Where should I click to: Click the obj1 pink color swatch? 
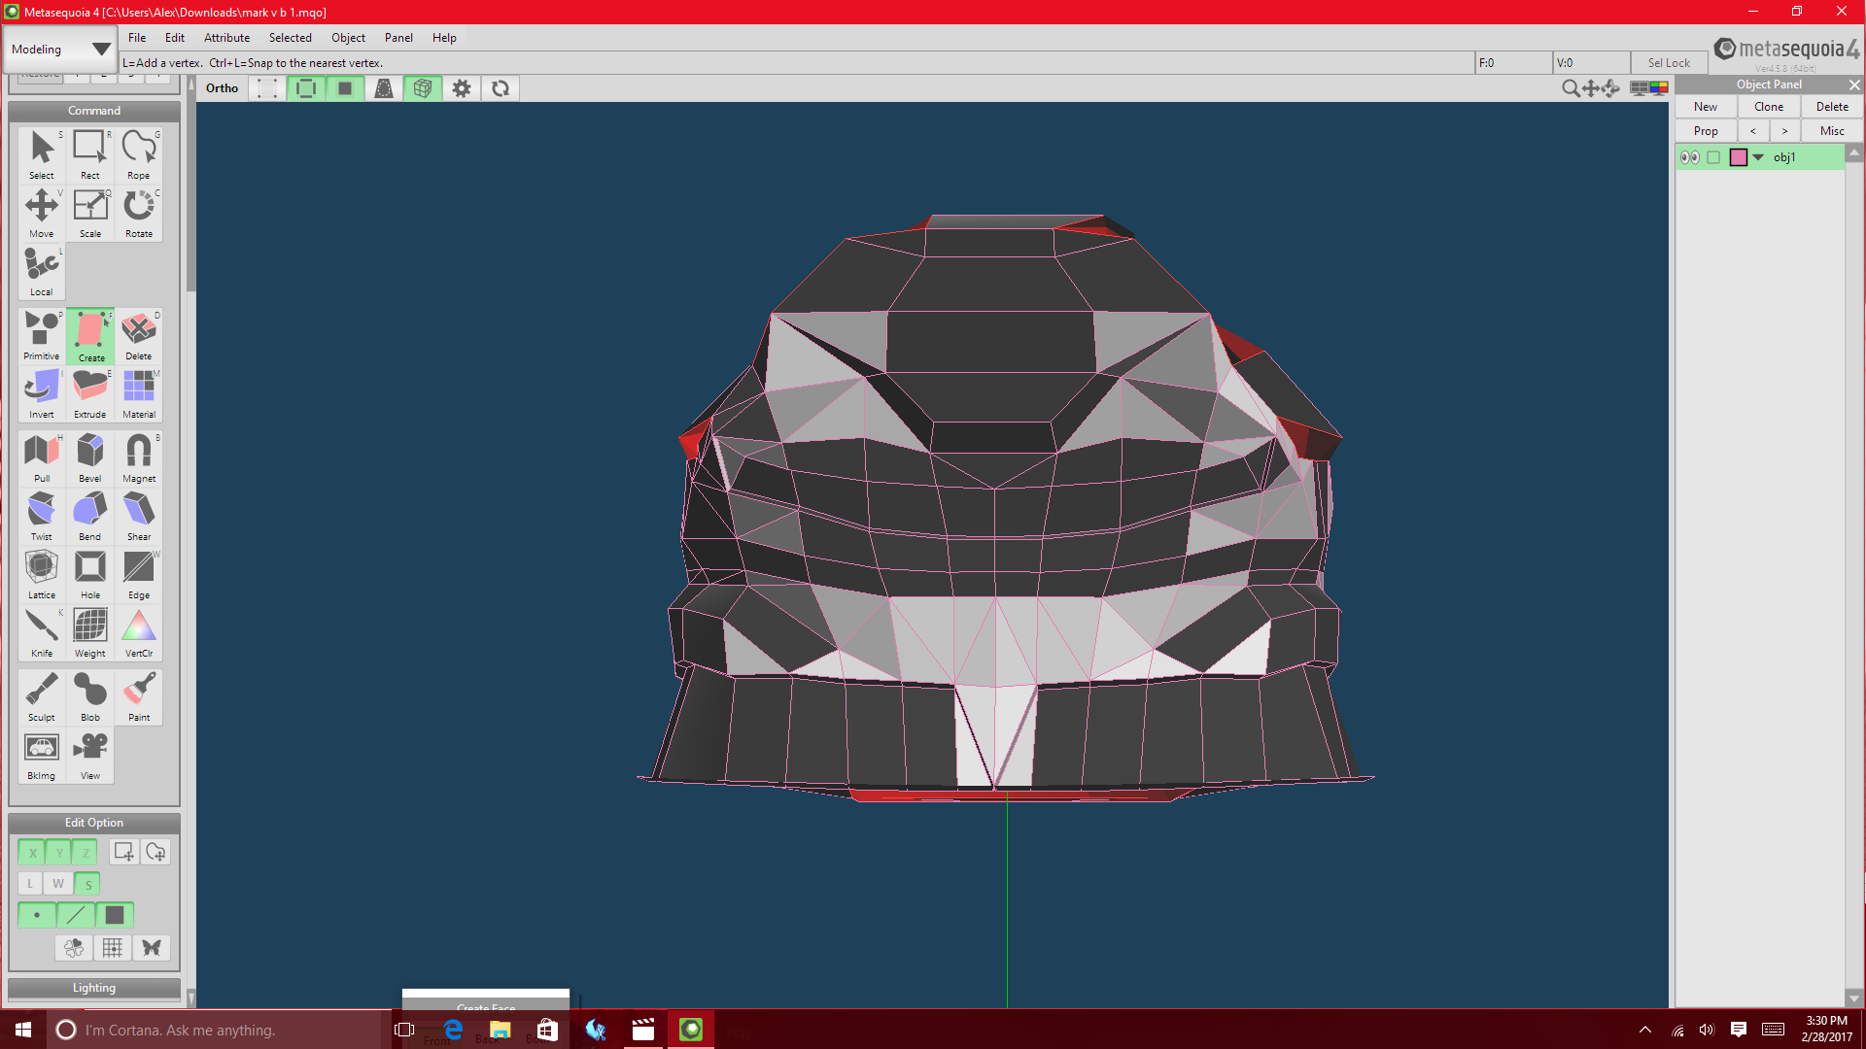1739,157
